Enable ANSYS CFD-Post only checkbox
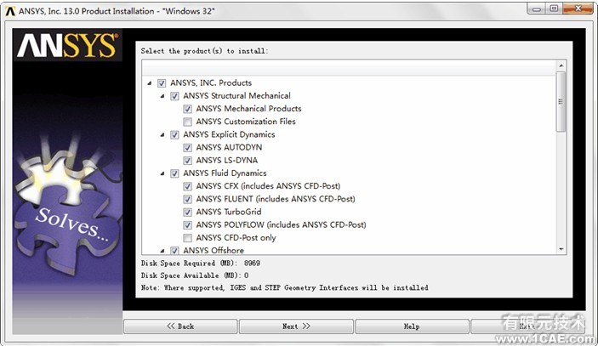598x346 pixels. click(188, 238)
